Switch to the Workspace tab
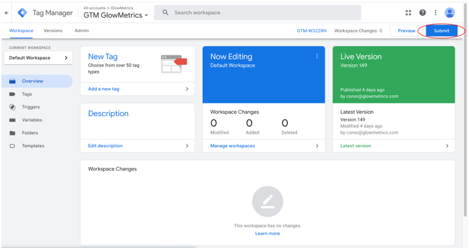The image size is (469, 248). (21, 31)
